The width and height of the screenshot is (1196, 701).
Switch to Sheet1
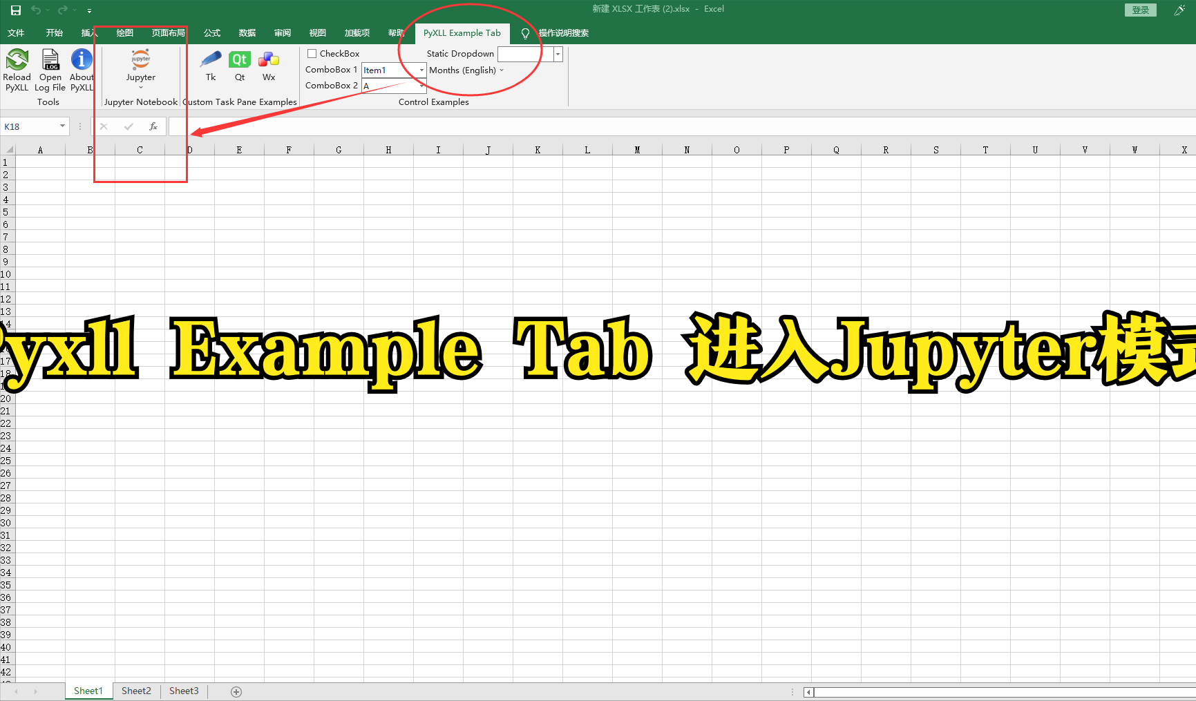88,691
